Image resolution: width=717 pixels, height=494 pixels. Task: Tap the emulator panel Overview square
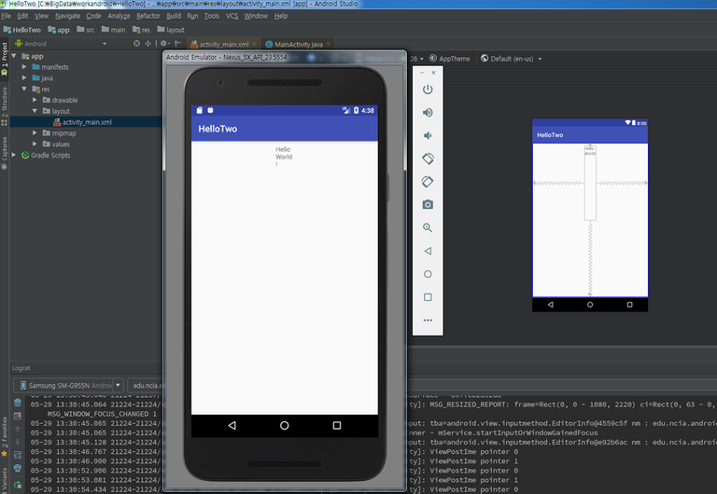pos(428,297)
